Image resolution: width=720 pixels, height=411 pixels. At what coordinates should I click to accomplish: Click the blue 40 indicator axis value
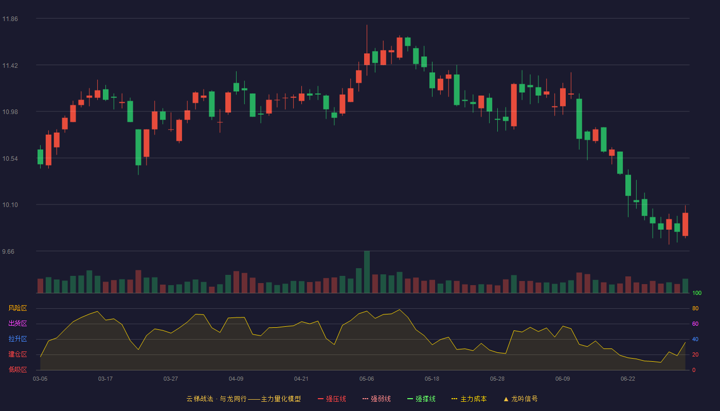pyautogui.click(x=695, y=339)
